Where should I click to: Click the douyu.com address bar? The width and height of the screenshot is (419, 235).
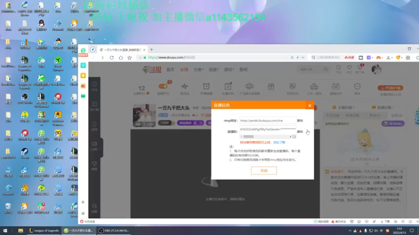point(214,57)
